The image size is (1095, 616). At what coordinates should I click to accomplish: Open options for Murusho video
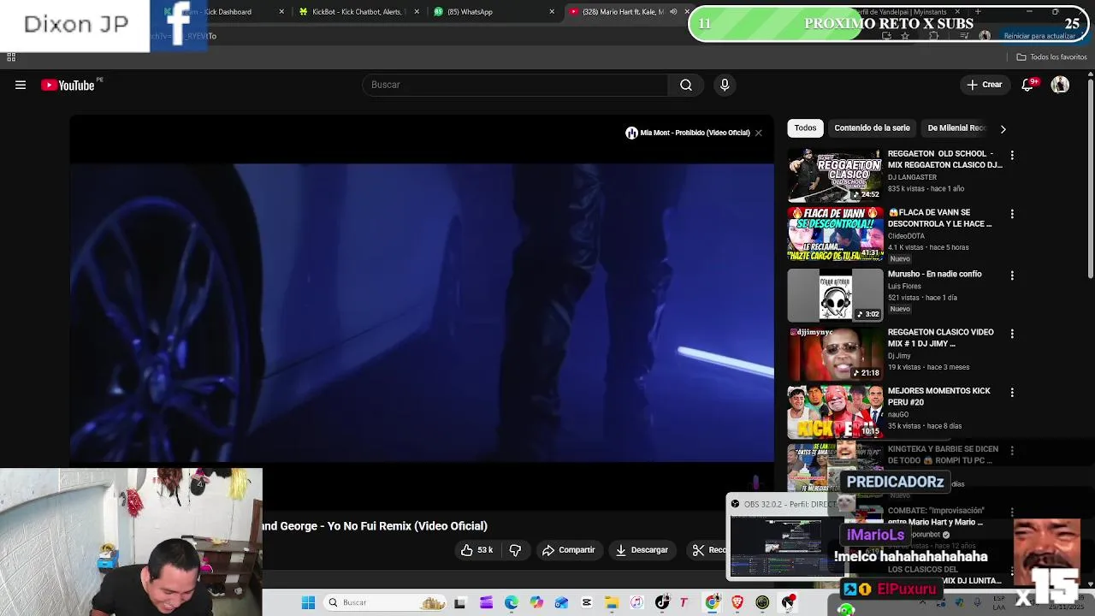coord(1012,275)
